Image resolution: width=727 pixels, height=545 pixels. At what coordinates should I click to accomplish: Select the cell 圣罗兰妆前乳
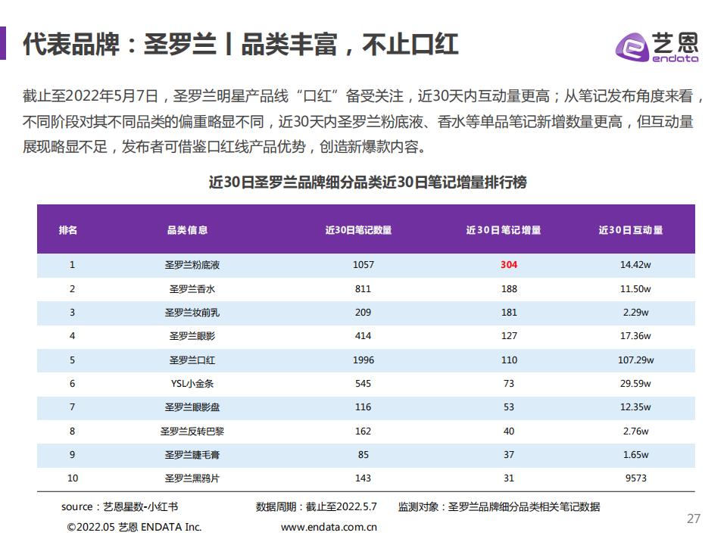(x=192, y=313)
